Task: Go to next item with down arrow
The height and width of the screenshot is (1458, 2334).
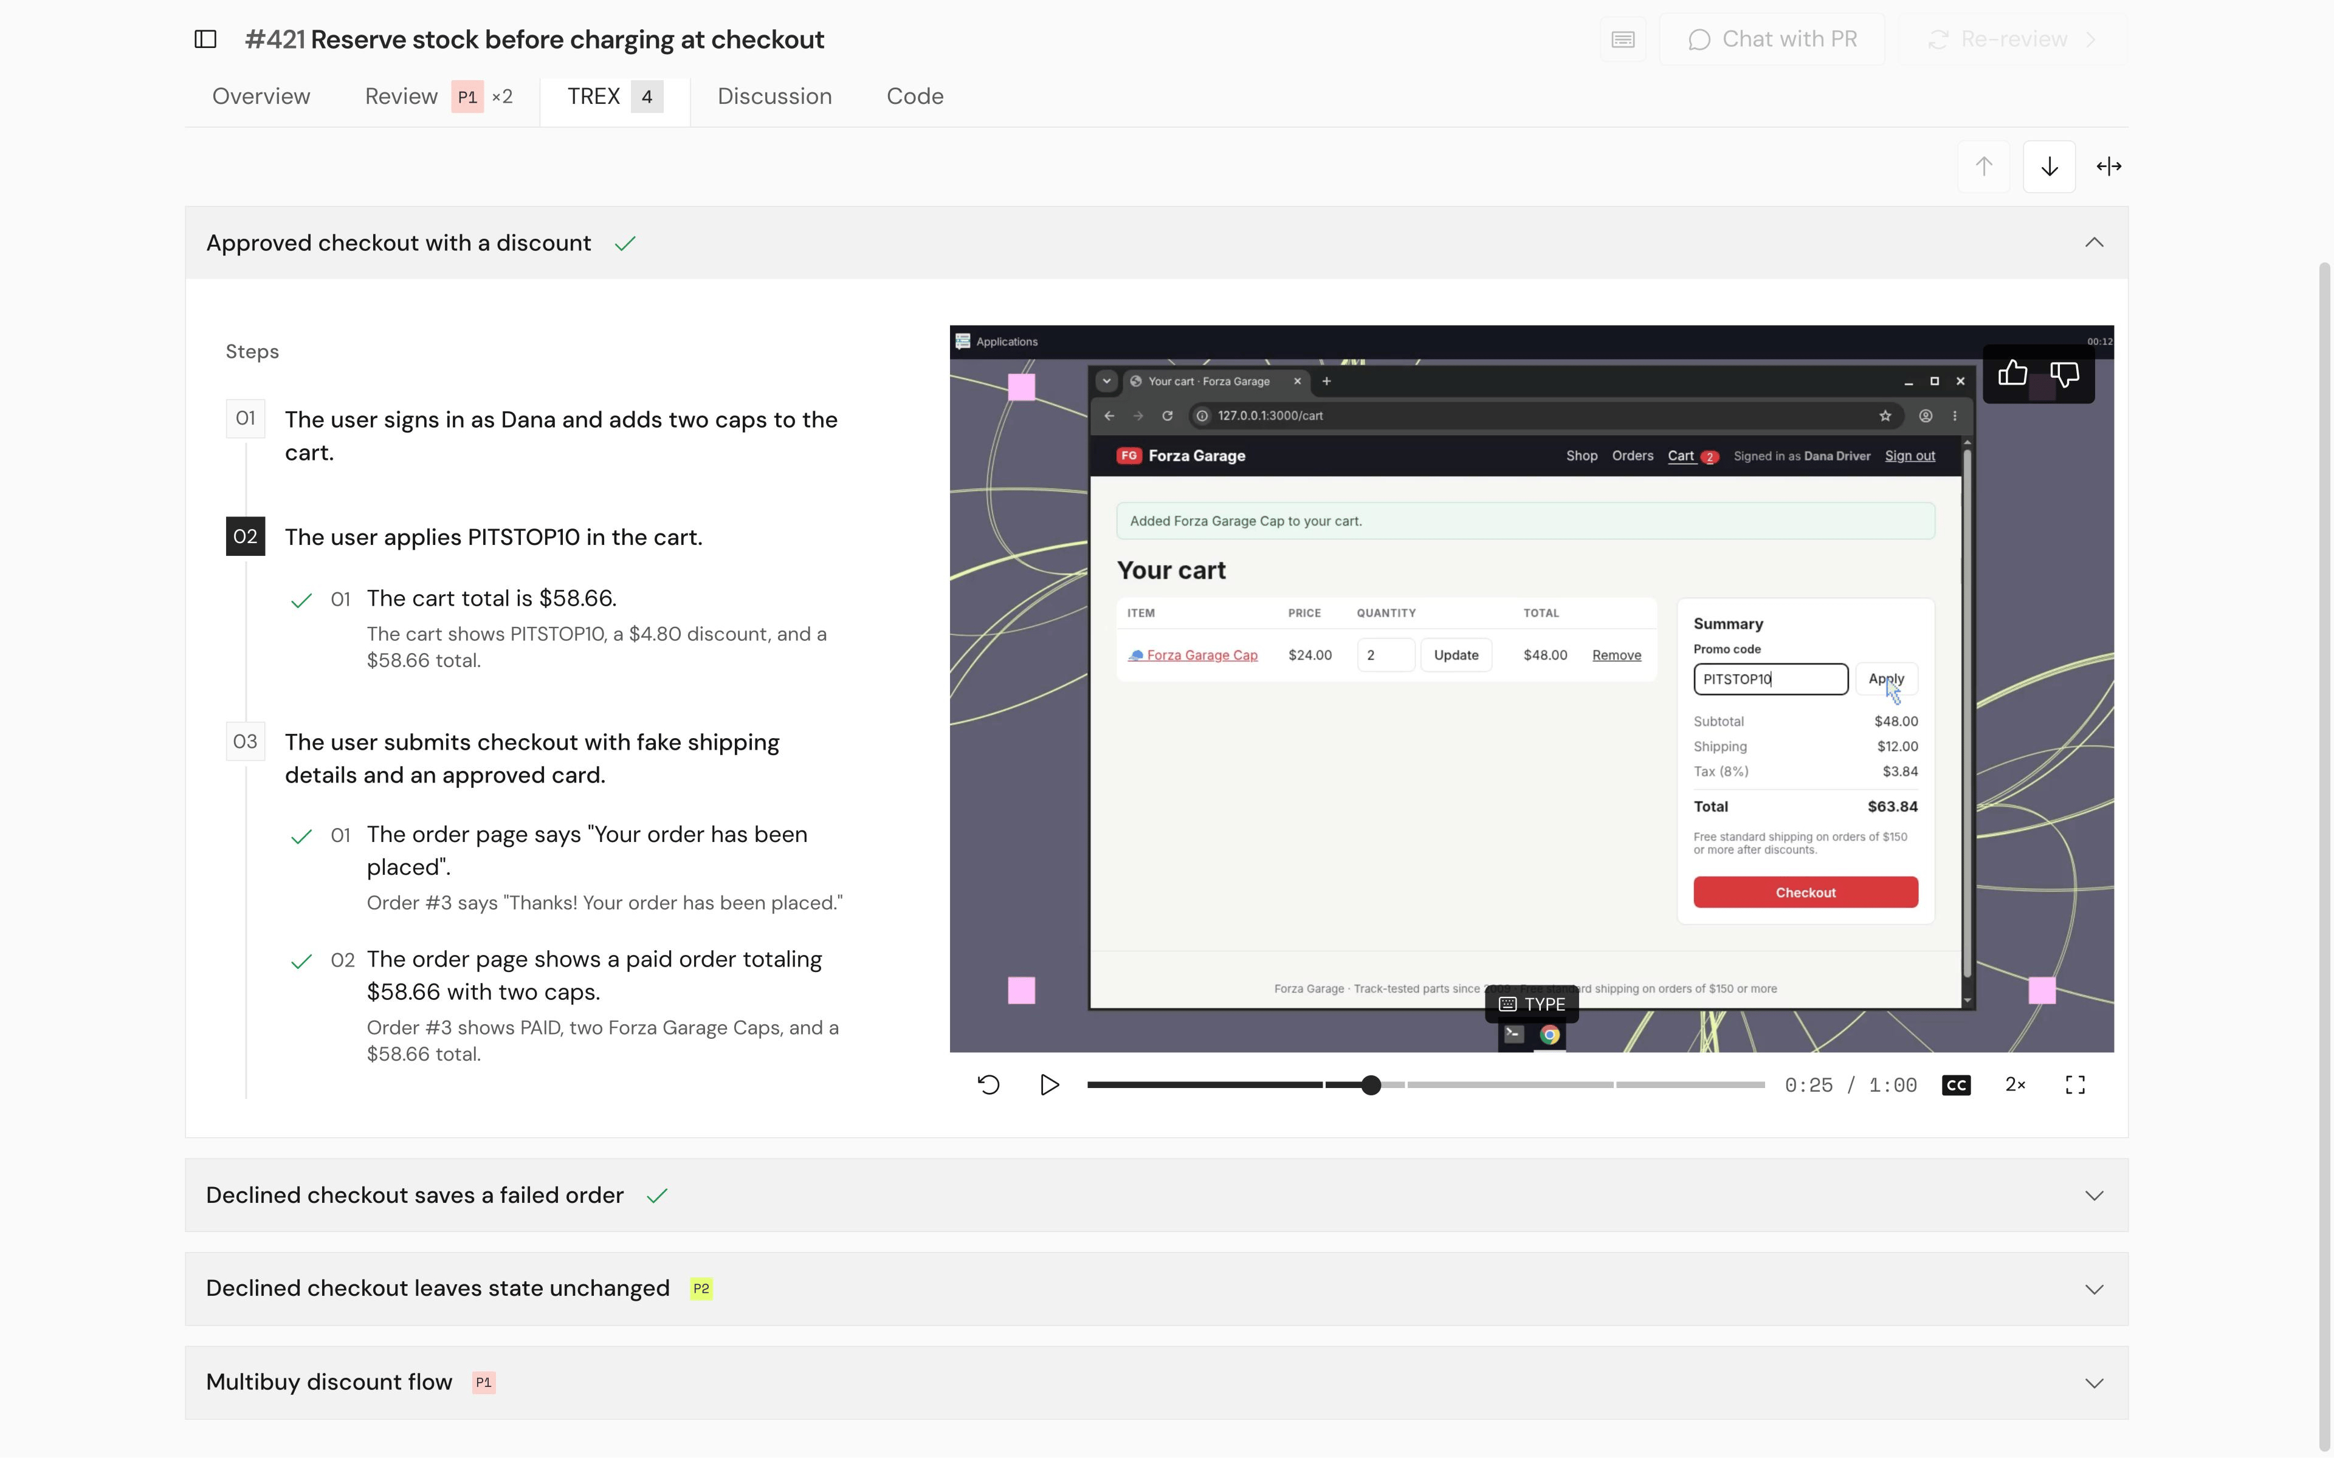Action: coord(2050,167)
